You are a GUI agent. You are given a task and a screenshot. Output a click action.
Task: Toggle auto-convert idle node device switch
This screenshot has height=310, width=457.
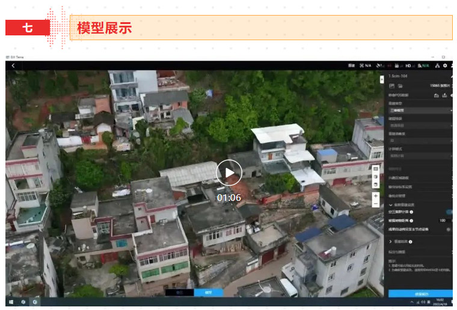[449, 228]
